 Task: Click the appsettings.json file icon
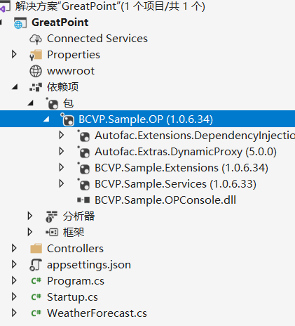click(x=36, y=265)
